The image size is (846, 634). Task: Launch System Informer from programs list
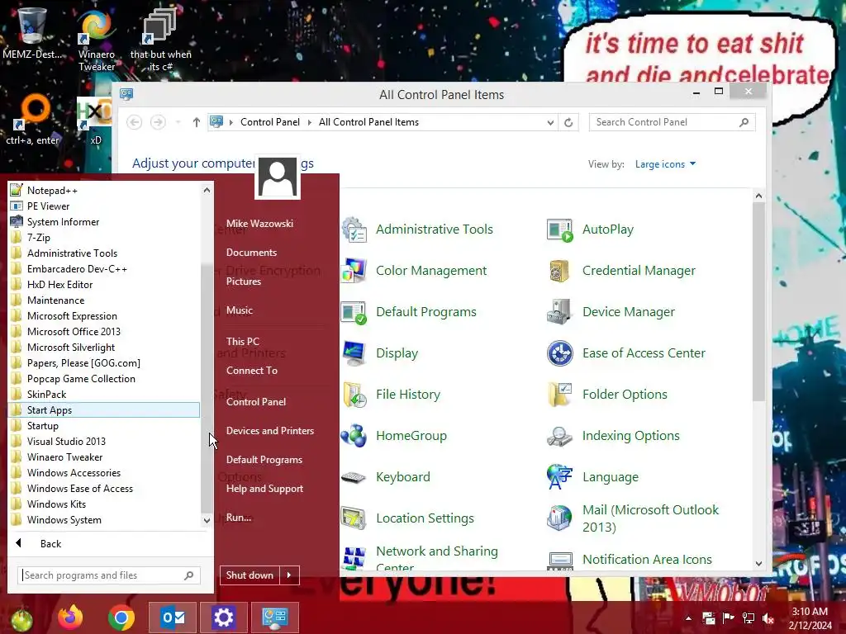(x=104, y=221)
